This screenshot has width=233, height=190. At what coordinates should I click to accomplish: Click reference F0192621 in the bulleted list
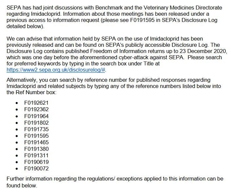[x=36, y=102]
